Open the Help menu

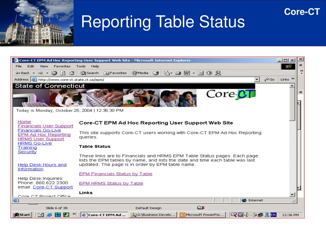[x=95, y=66]
